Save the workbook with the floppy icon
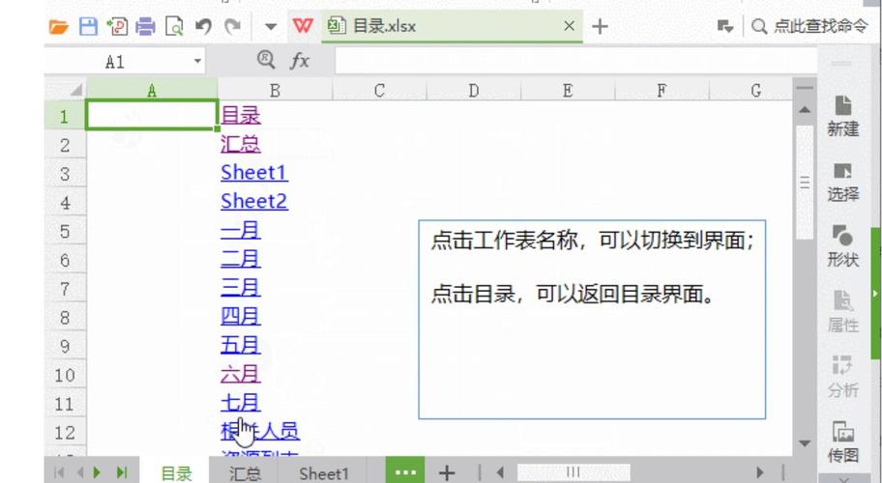The width and height of the screenshot is (882, 483). coord(88,26)
